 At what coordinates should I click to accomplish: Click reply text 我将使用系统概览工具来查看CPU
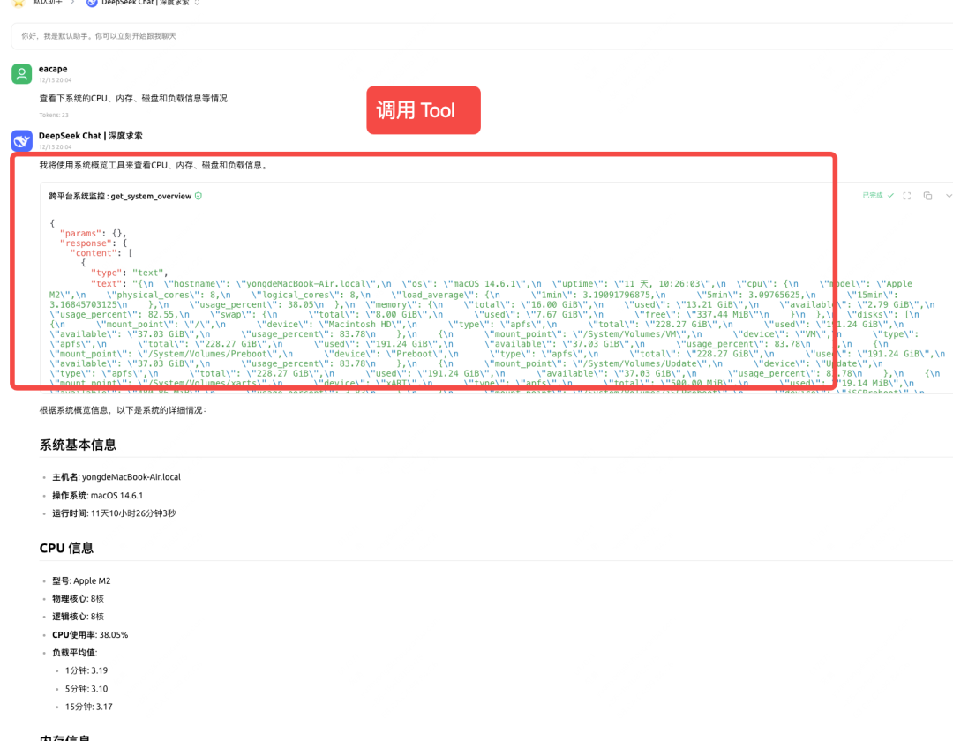click(x=154, y=165)
